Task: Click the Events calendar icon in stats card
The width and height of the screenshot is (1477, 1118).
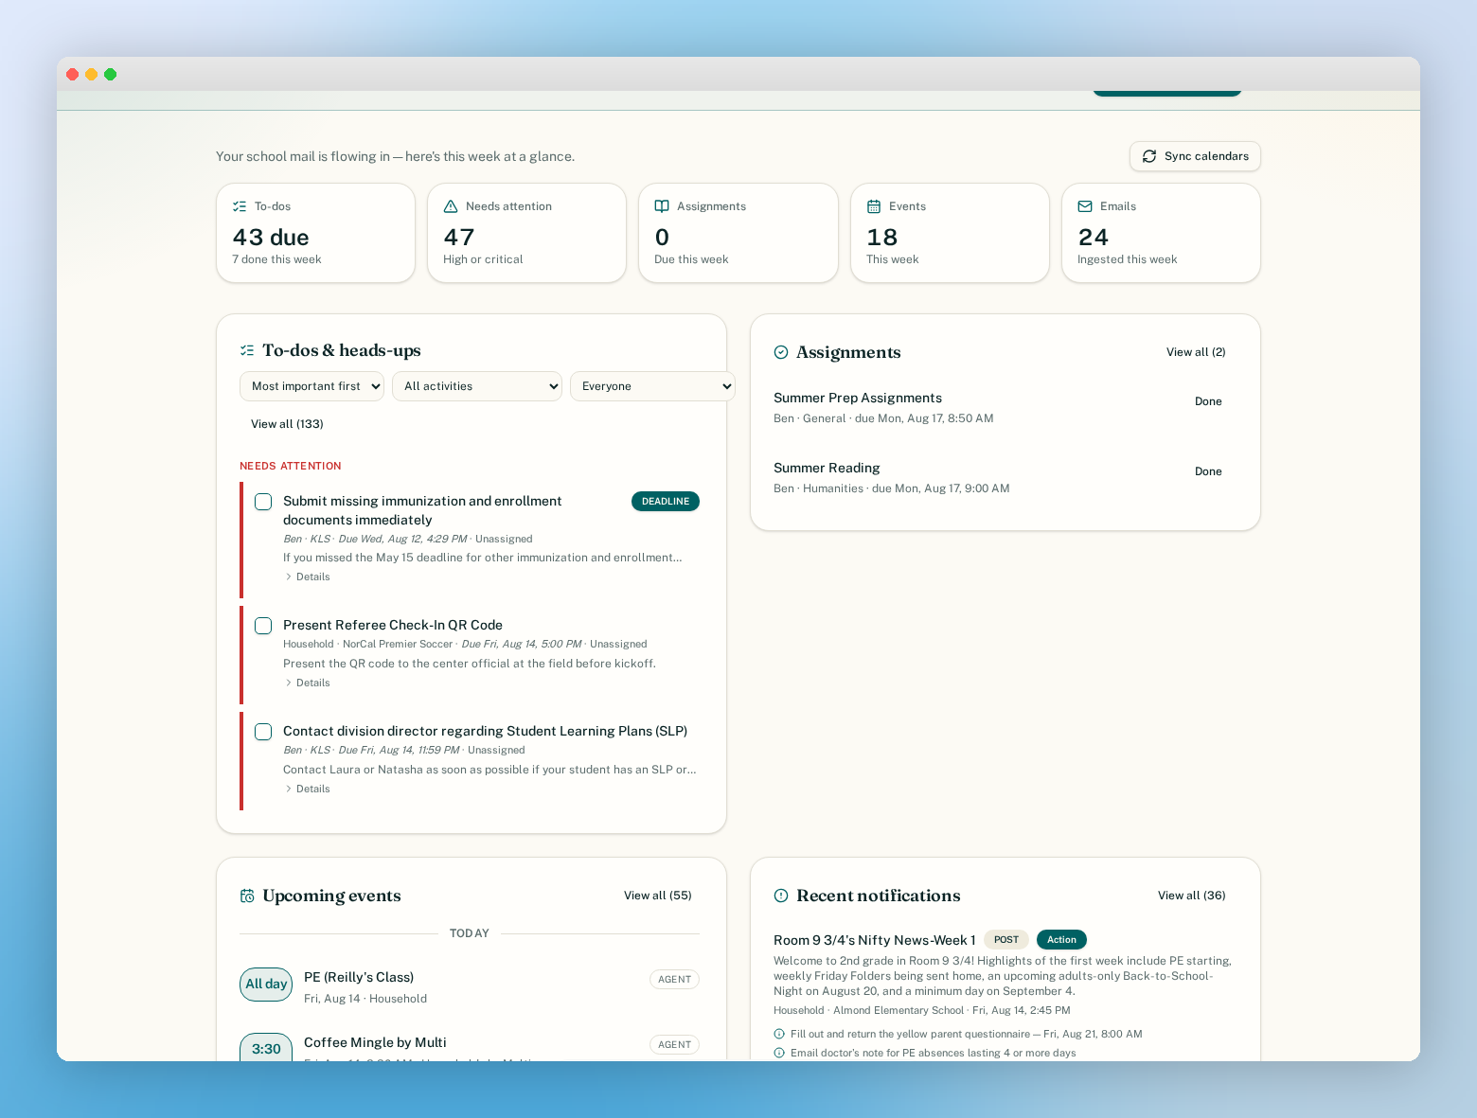Action: (x=874, y=206)
